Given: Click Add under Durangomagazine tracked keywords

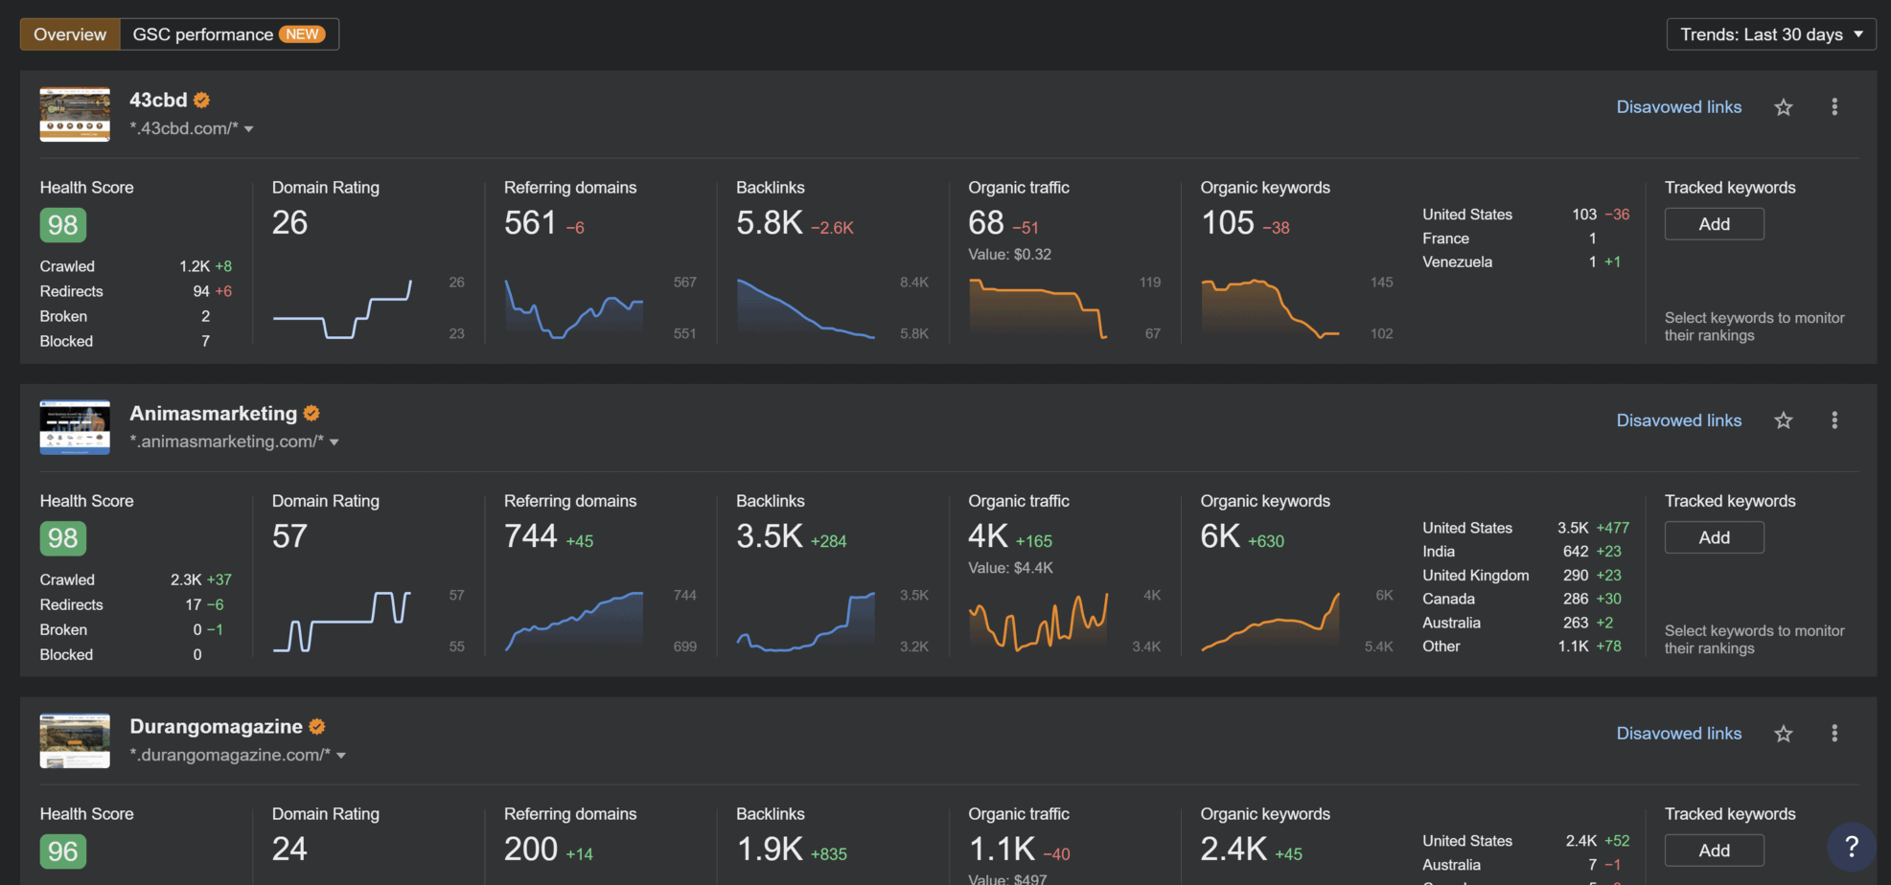Looking at the screenshot, I should [x=1714, y=850].
